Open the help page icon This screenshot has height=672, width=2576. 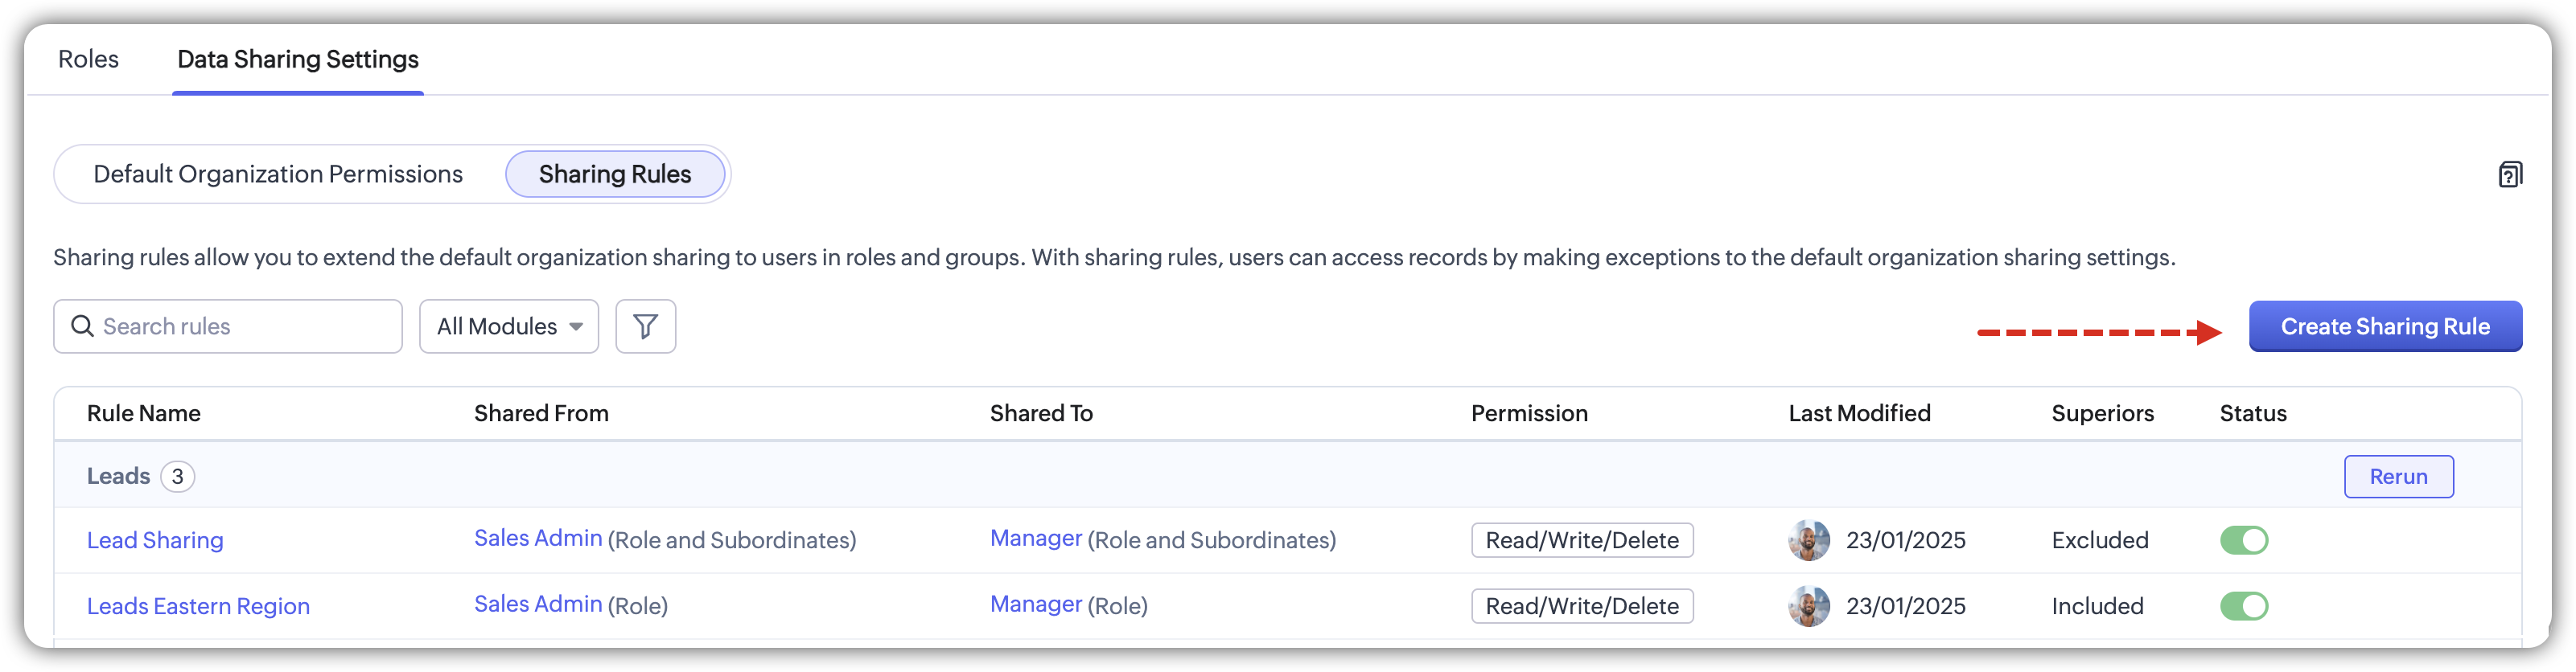click(2509, 174)
